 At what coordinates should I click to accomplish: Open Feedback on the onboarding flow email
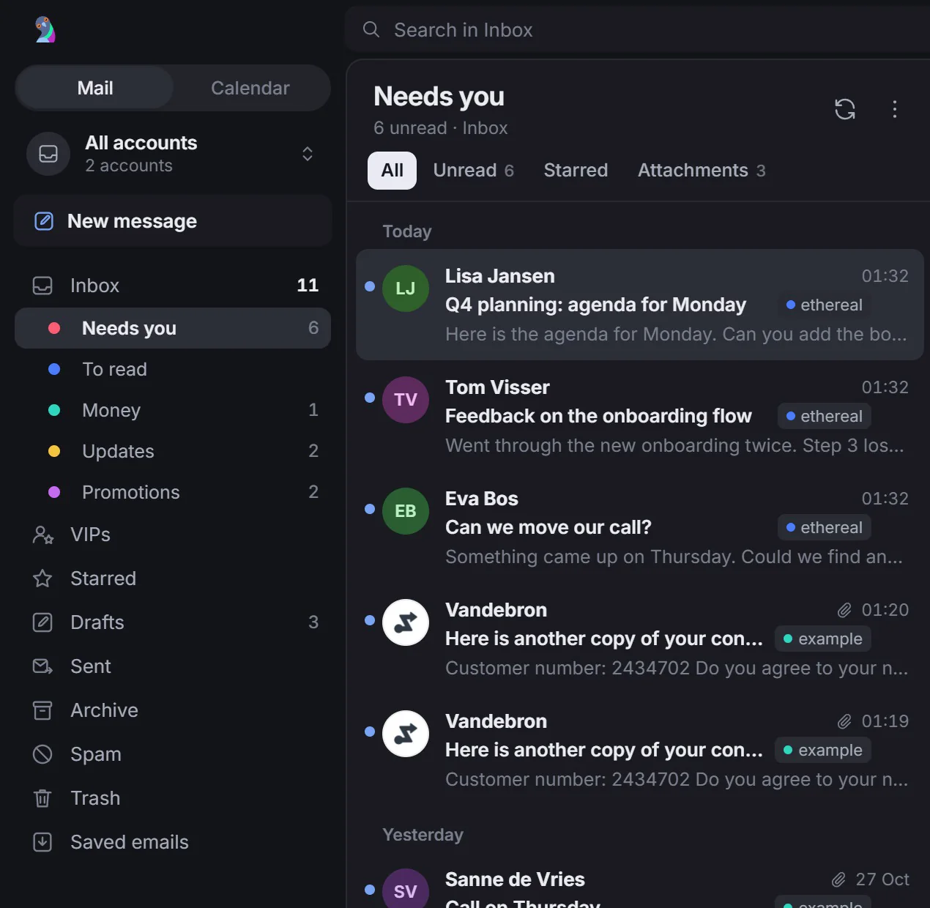pyautogui.click(x=639, y=416)
